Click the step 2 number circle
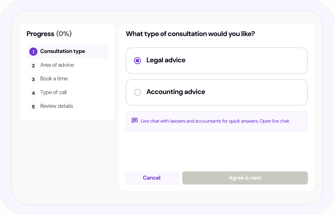334x215 pixels. pyautogui.click(x=33, y=65)
